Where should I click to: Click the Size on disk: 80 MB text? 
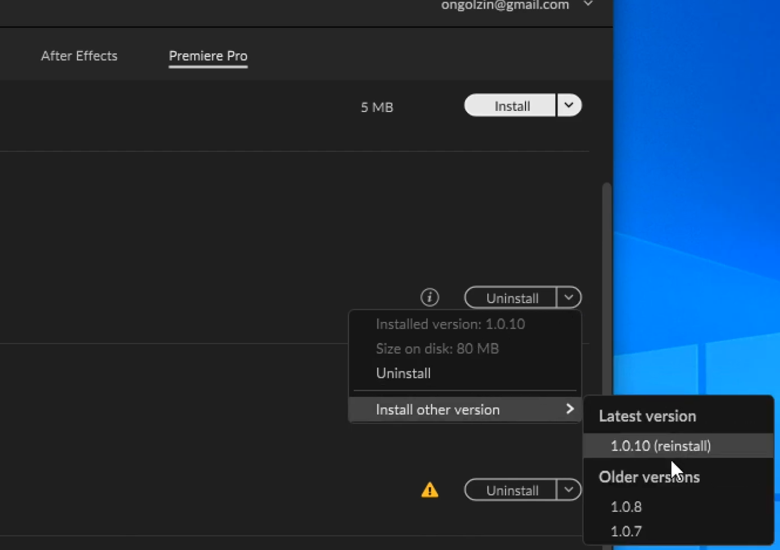pos(437,349)
